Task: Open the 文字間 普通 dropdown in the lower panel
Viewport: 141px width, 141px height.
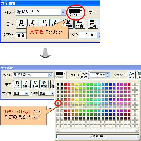Action: click(27, 93)
